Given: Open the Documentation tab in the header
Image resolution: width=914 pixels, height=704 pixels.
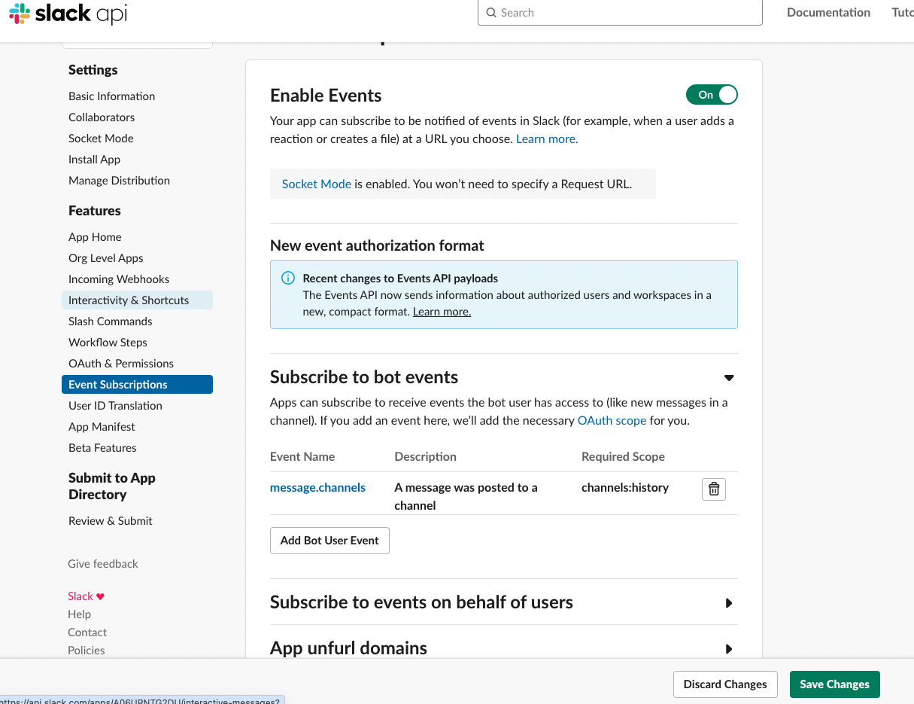Looking at the screenshot, I should [x=828, y=13].
